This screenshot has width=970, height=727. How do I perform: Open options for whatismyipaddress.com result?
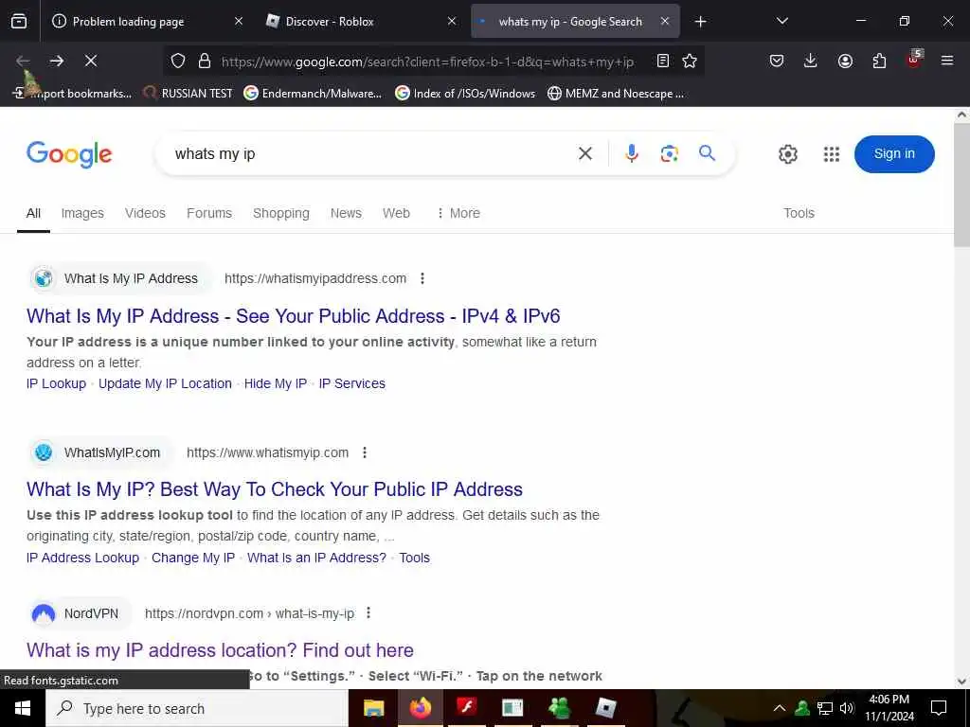[x=422, y=278]
